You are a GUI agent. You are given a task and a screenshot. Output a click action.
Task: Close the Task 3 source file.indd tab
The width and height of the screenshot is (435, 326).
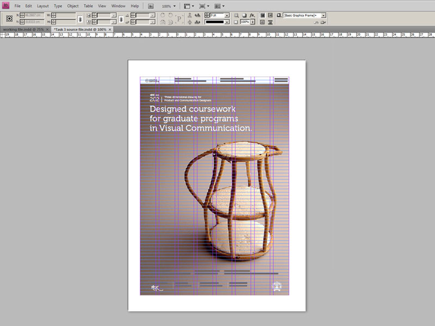[x=110, y=29]
